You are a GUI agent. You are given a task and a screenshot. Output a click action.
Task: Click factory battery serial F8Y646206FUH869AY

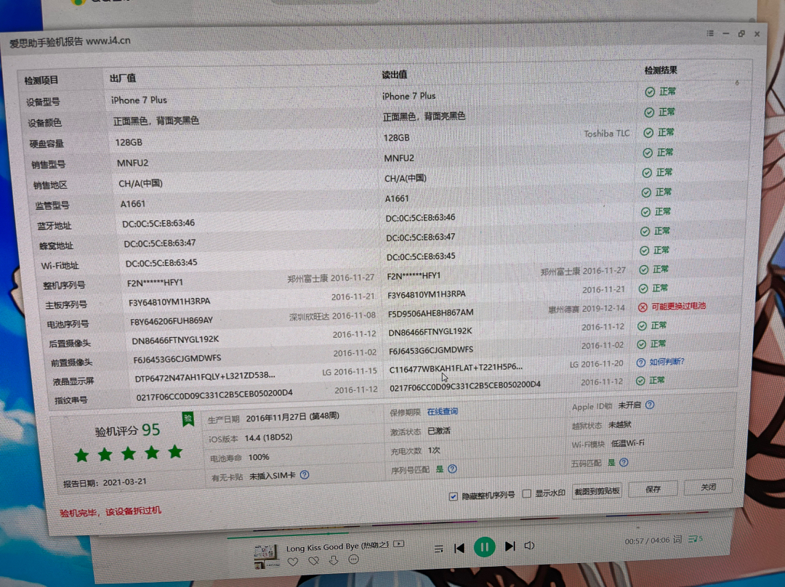[x=172, y=321]
